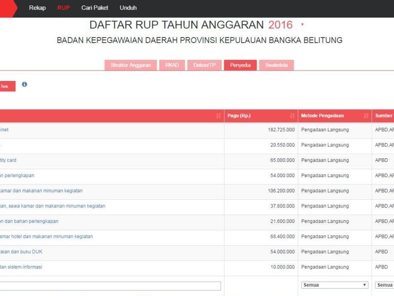Export table data with the Json button

6,85
